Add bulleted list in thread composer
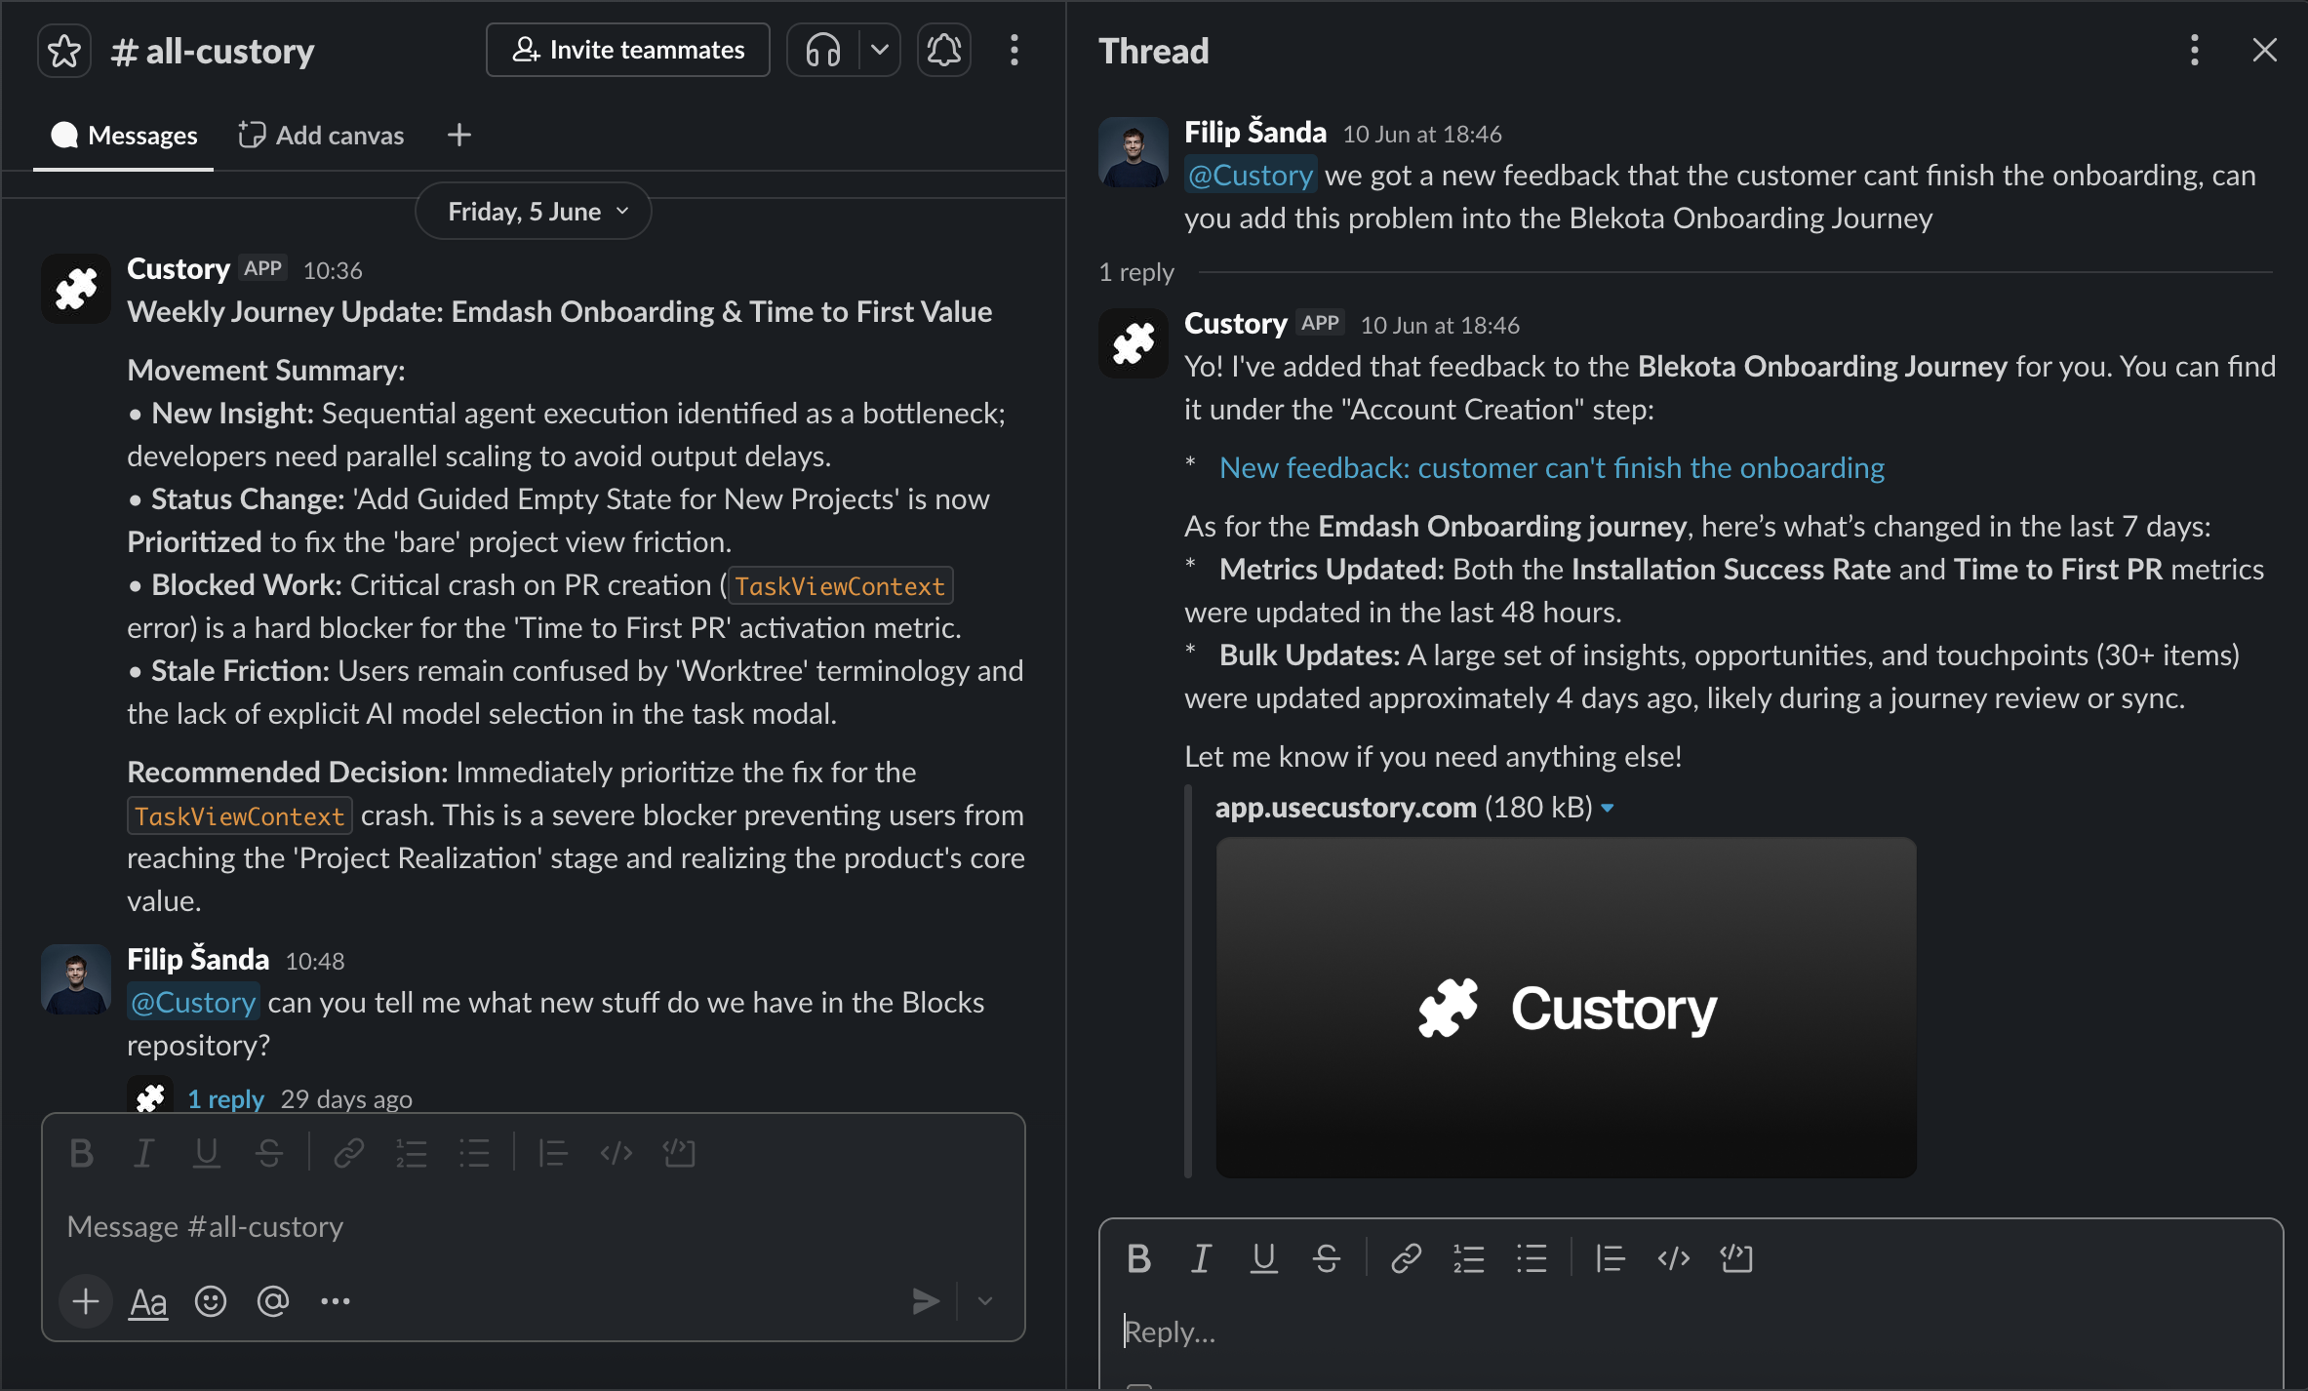This screenshot has height=1391, width=2308. pos(1532,1259)
